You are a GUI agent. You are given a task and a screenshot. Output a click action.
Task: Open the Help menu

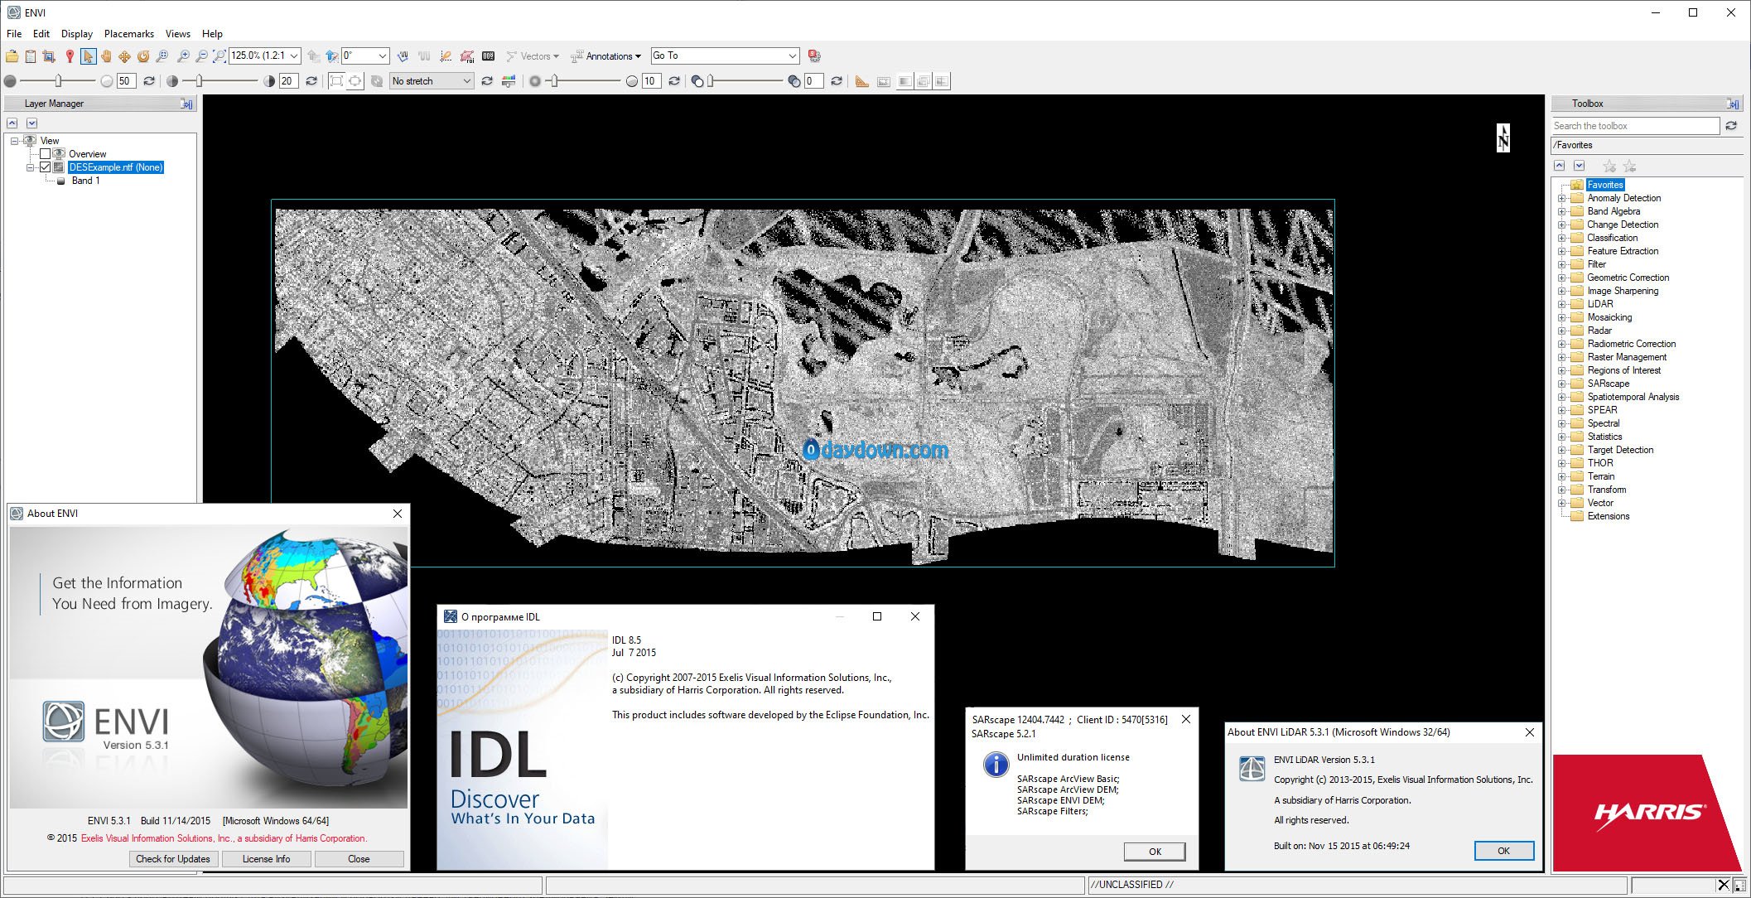[x=213, y=34]
